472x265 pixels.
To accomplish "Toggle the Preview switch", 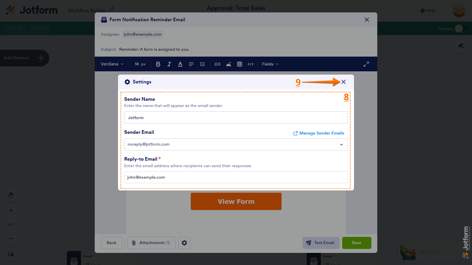I will tap(461, 29).
